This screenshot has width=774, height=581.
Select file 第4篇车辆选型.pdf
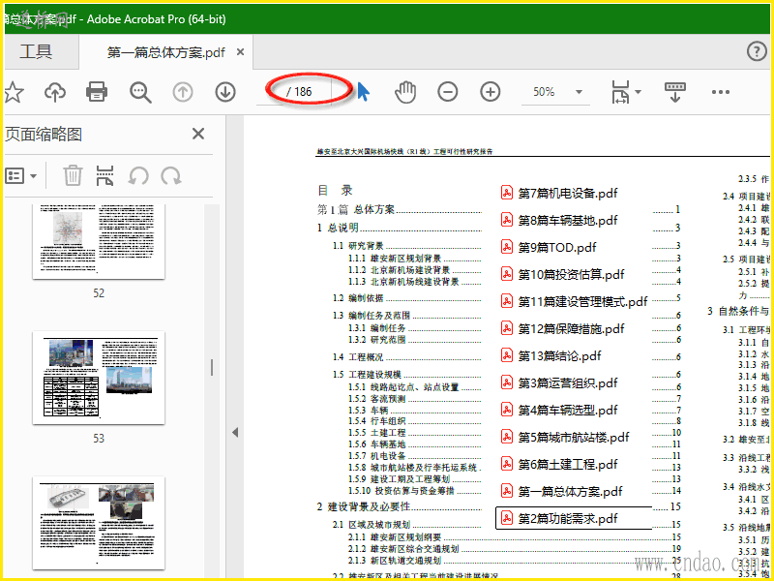click(559, 410)
